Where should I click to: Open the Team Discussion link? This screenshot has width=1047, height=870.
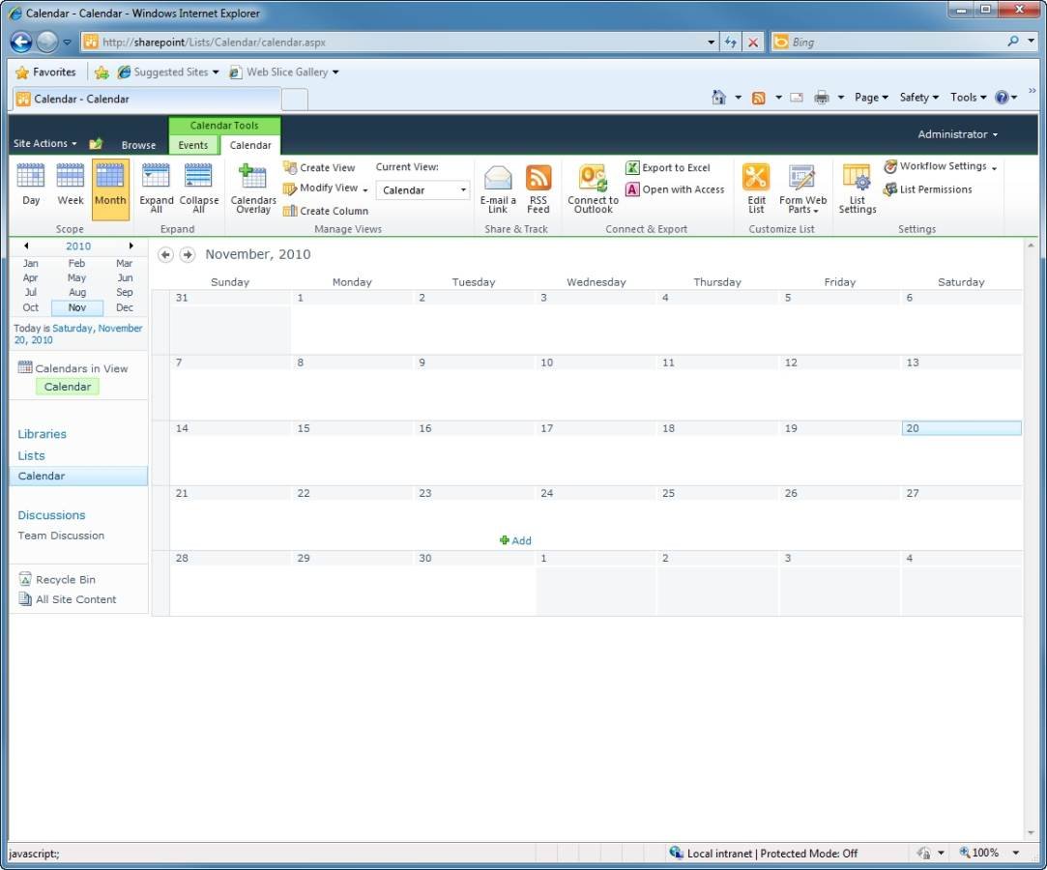pos(61,536)
